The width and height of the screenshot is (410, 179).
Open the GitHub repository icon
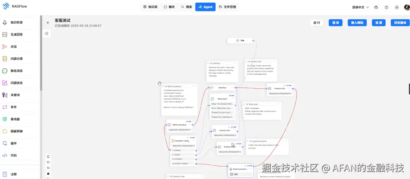376,7
